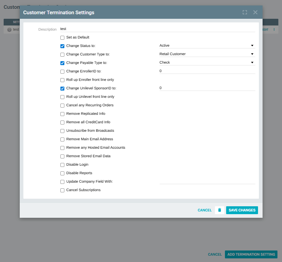Enable Disable Login option
This screenshot has width=282, height=262.
[x=62, y=165]
